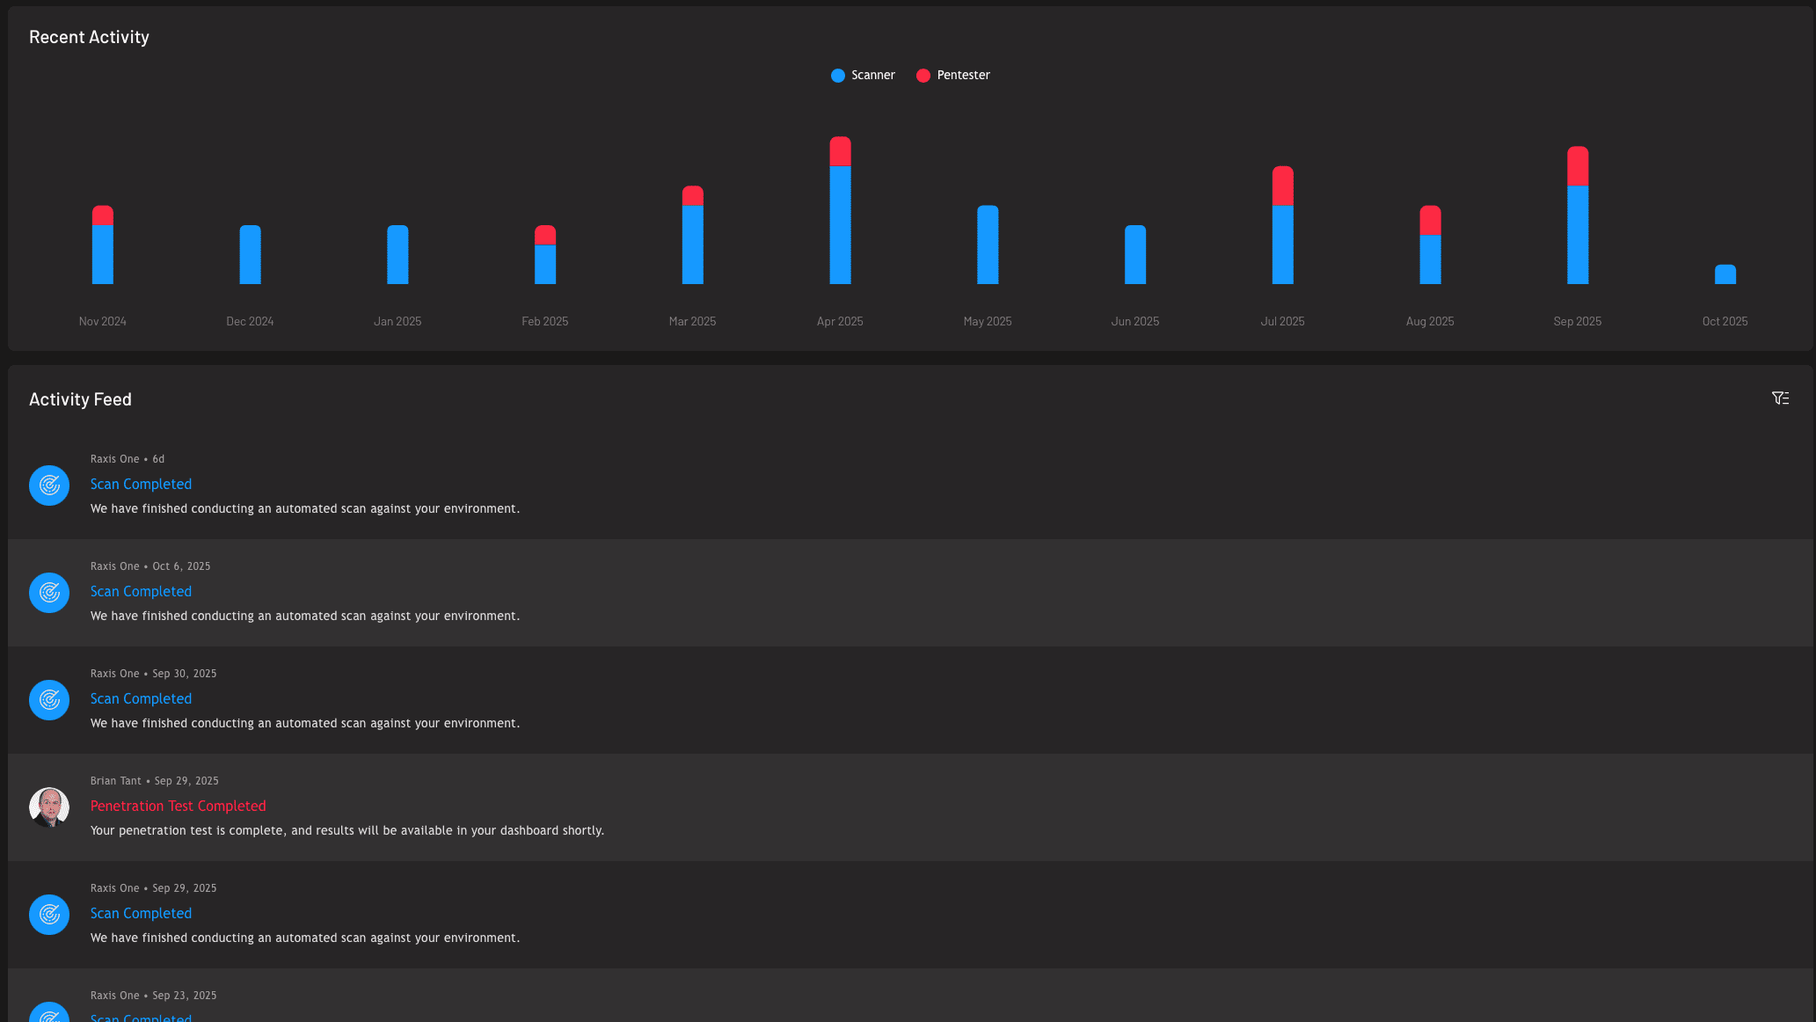This screenshot has height=1022, width=1816.
Task: Click the blue Scanner legend dot
Action: [x=837, y=75]
